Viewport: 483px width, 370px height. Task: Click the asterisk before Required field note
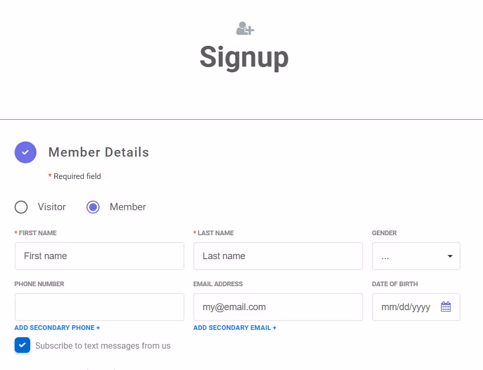point(50,176)
